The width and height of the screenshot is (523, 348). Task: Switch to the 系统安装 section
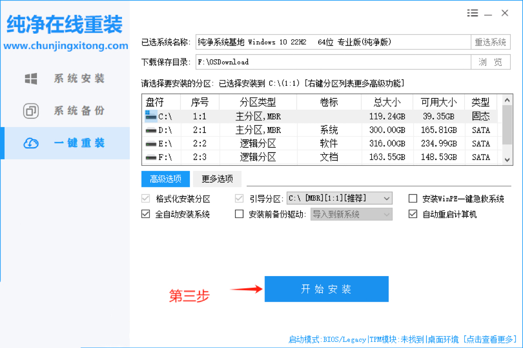pos(65,79)
